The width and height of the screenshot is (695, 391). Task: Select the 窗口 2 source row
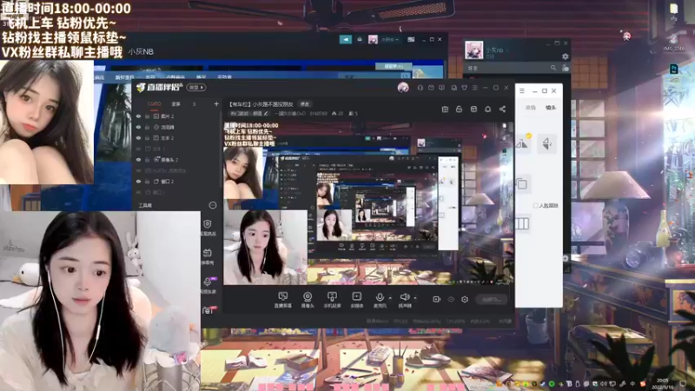coord(177,182)
